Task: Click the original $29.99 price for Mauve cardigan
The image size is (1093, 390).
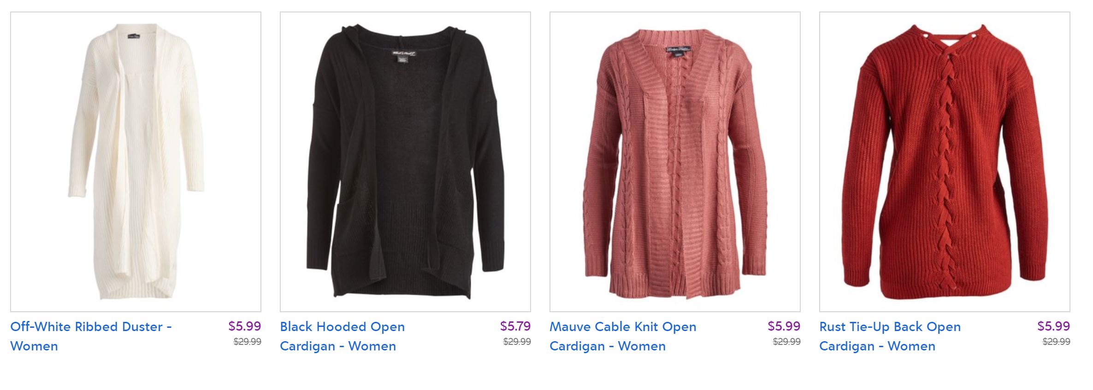Action: click(x=786, y=342)
